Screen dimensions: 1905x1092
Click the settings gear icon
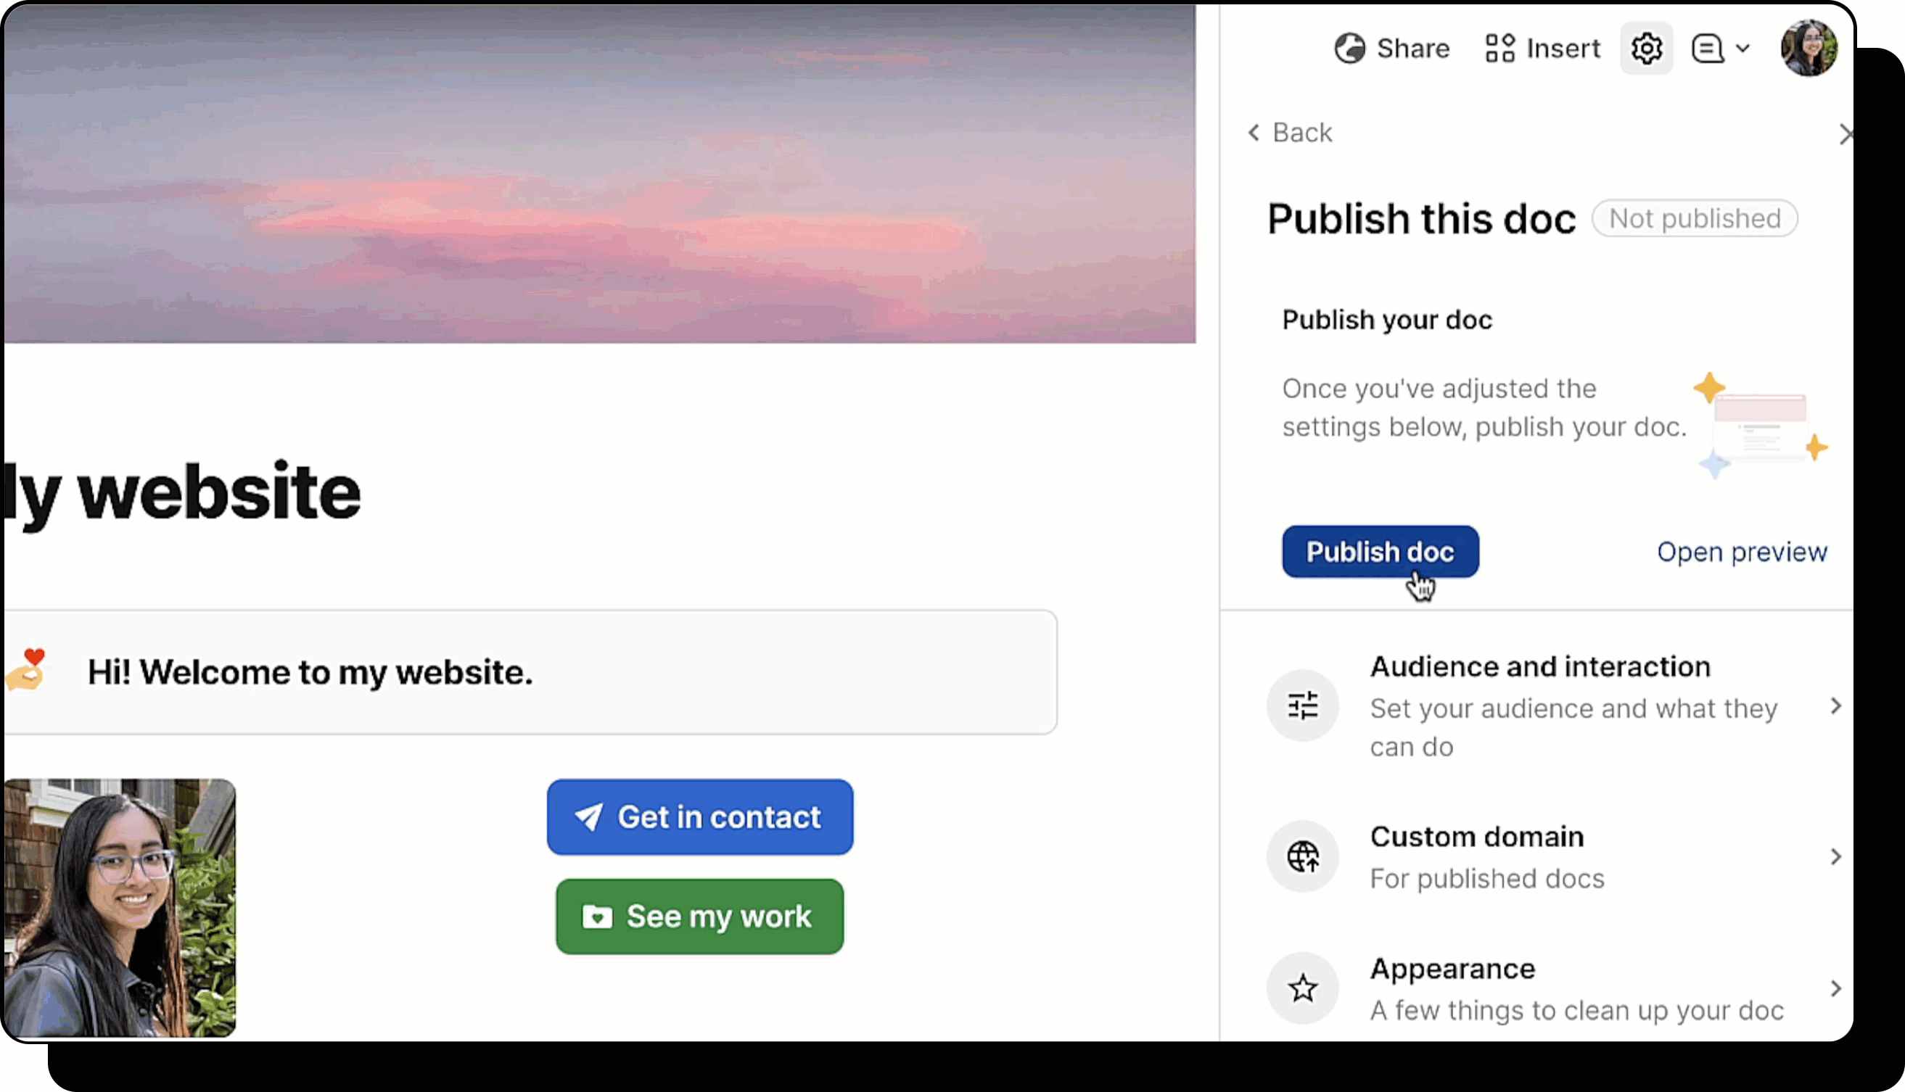(1646, 49)
